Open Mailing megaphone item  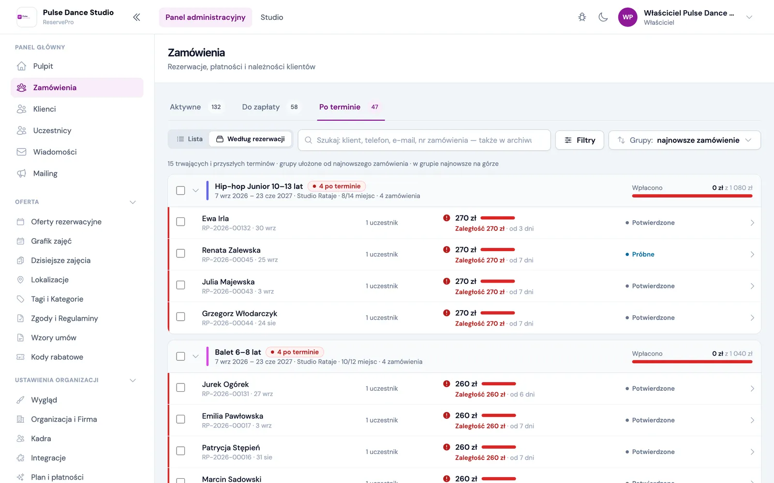[x=77, y=173]
